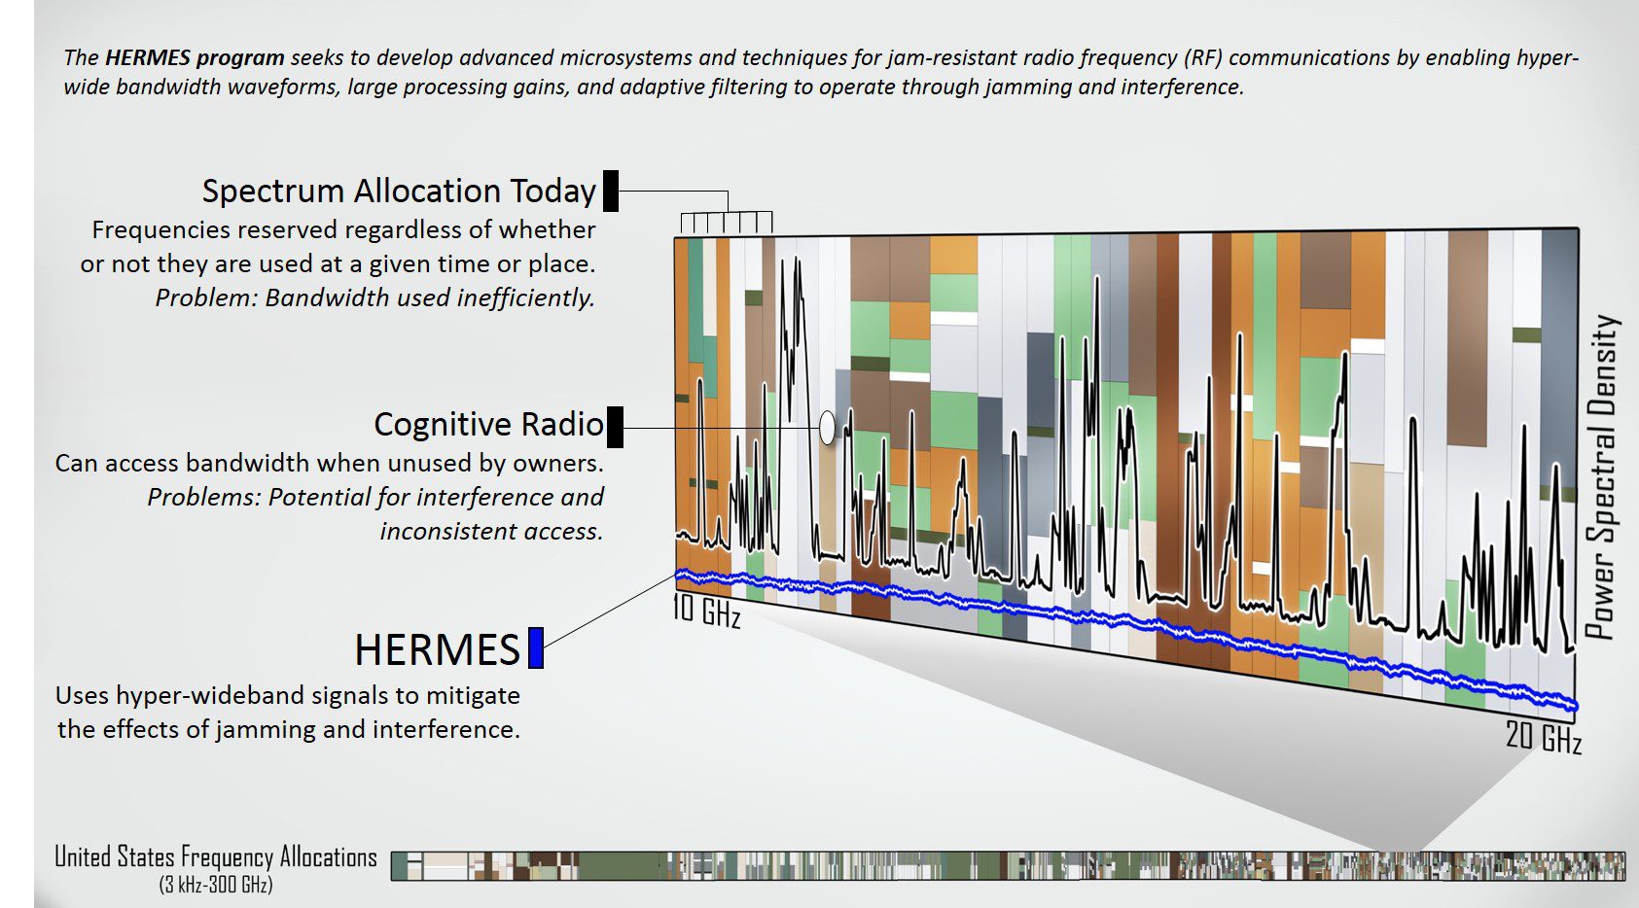Image resolution: width=1639 pixels, height=908 pixels.
Task: Click the large HERMES heading
Action: coord(438,649)
